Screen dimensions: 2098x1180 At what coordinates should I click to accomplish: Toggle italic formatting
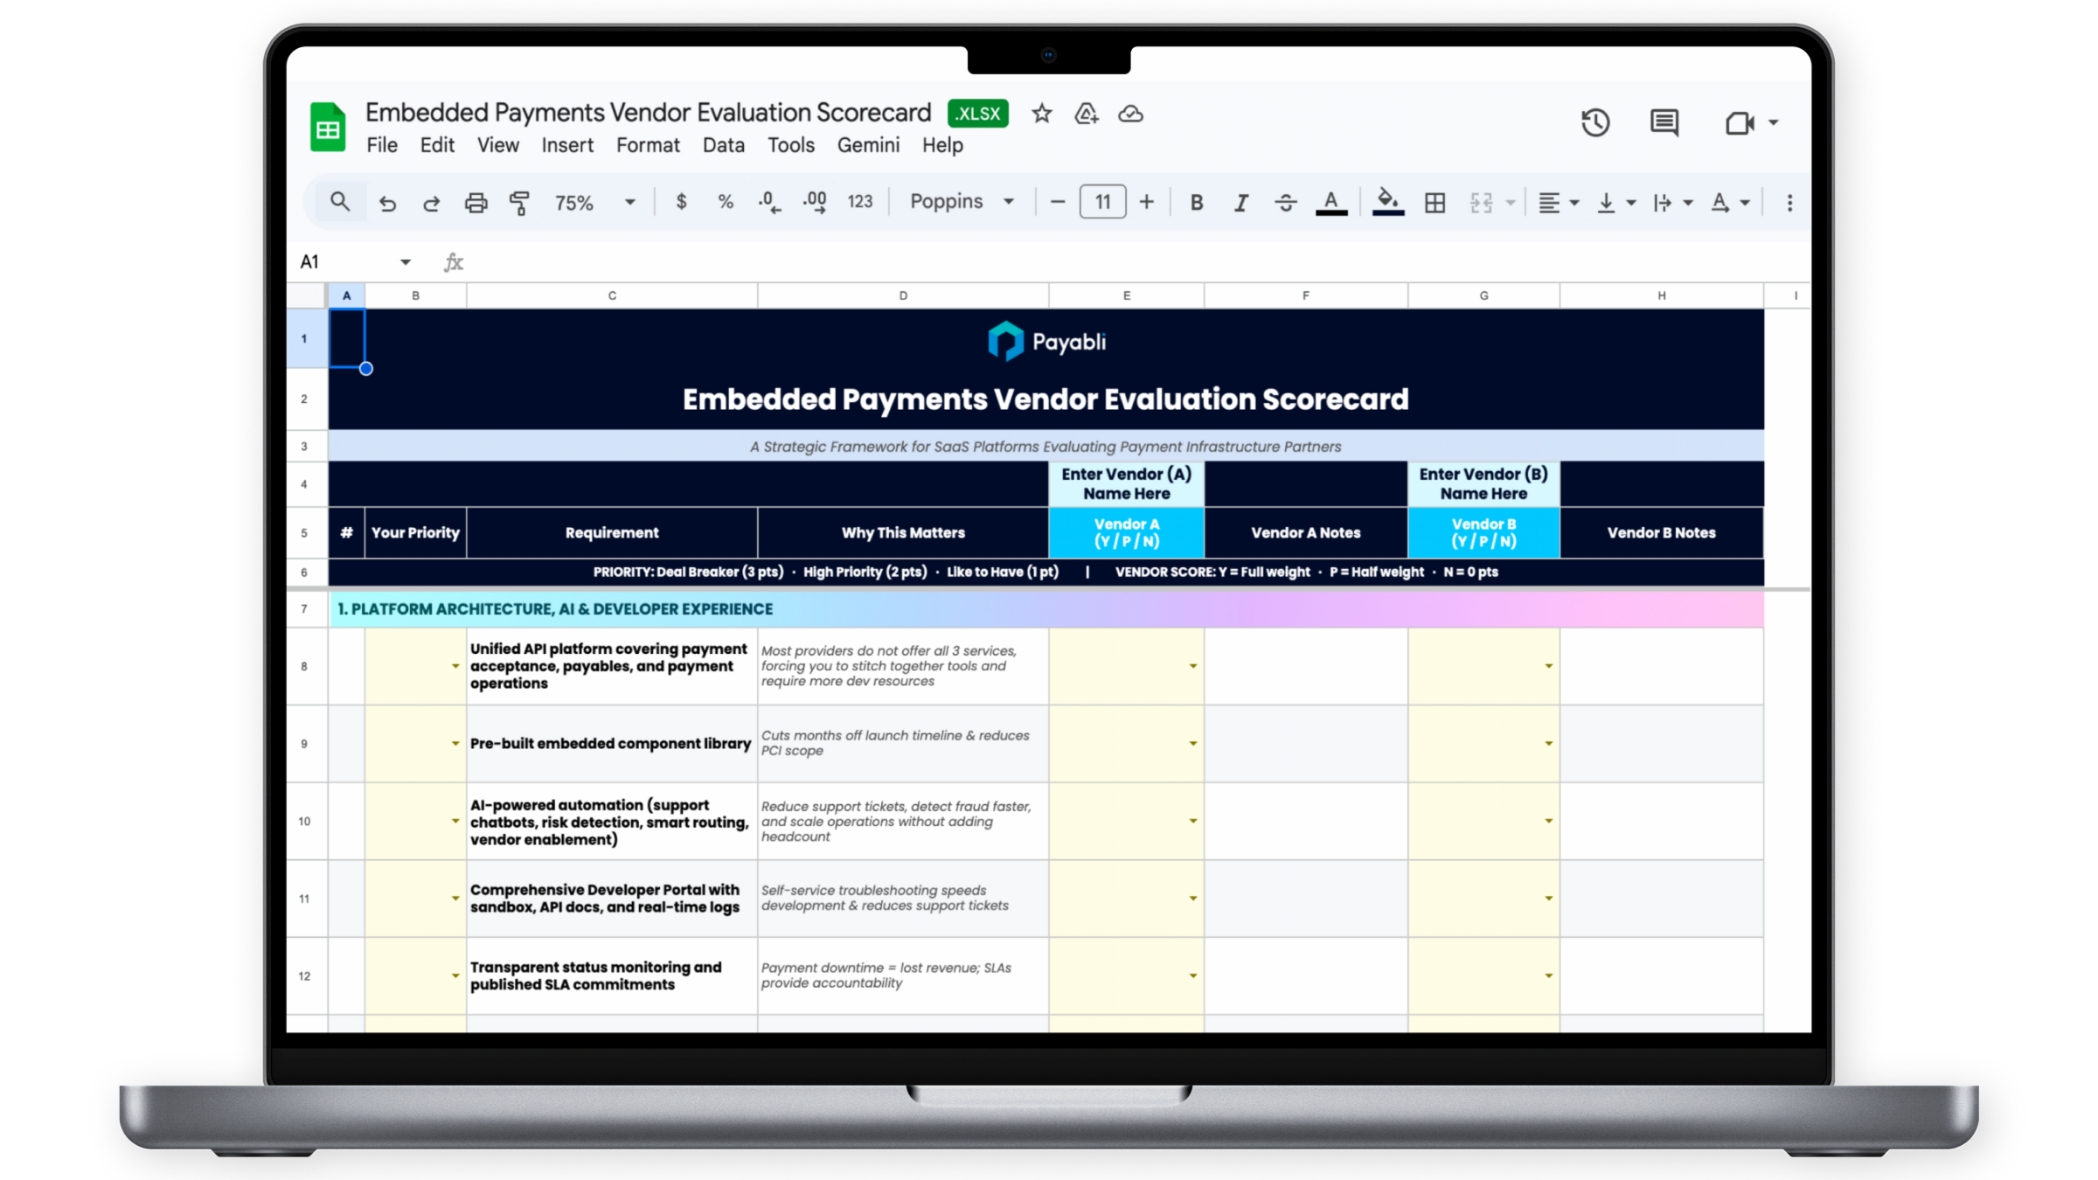tap(1240, 203)
